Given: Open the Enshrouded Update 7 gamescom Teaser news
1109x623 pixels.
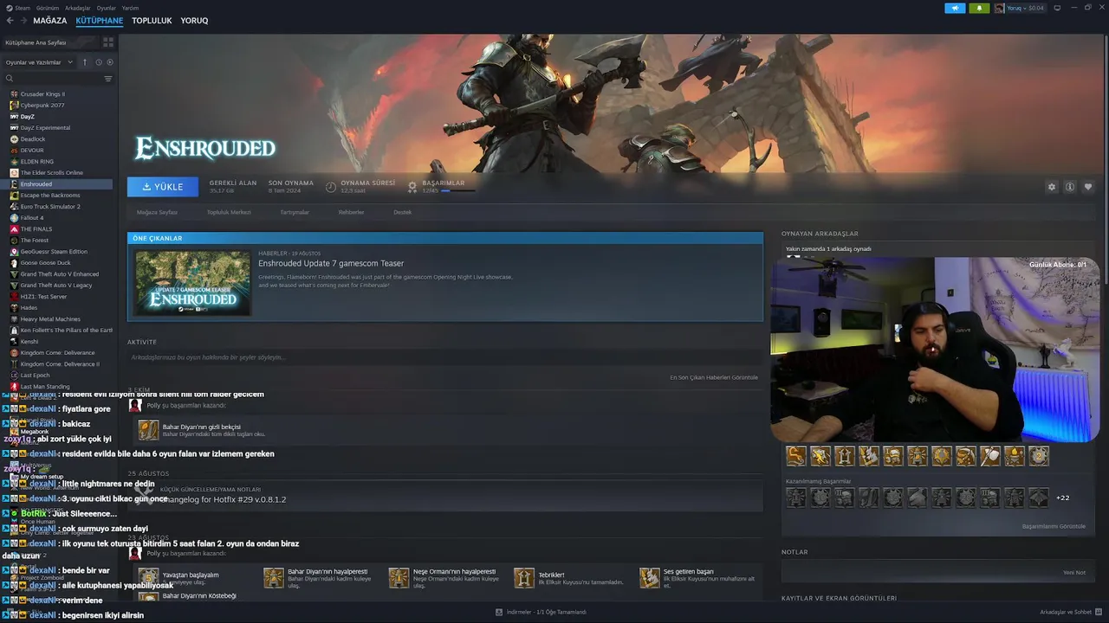Looking at the screenshot, I should (x=331, y=263).
